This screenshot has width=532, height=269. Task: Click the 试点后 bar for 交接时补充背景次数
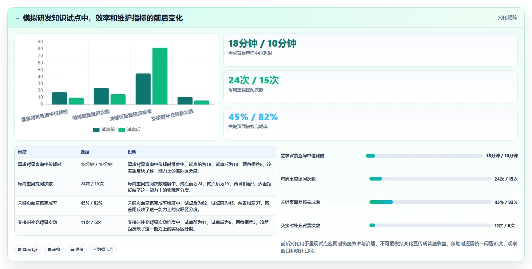[202, 103]
